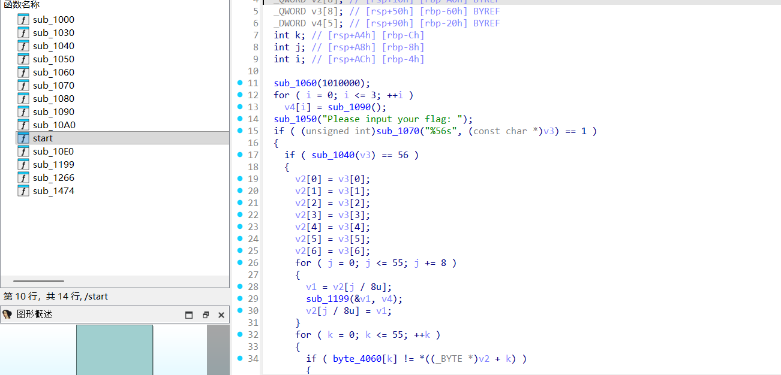Screen dimensions: 781x375
Task: Maximize the graph overview panel
Action: coord(189,315)
